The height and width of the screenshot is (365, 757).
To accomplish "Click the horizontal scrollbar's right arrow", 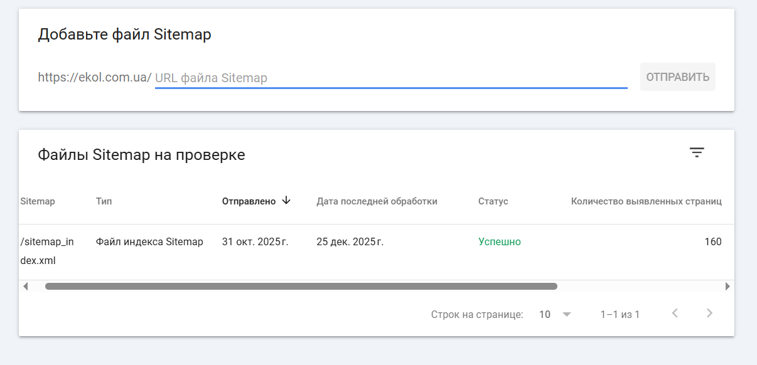I will pos(727,287).
